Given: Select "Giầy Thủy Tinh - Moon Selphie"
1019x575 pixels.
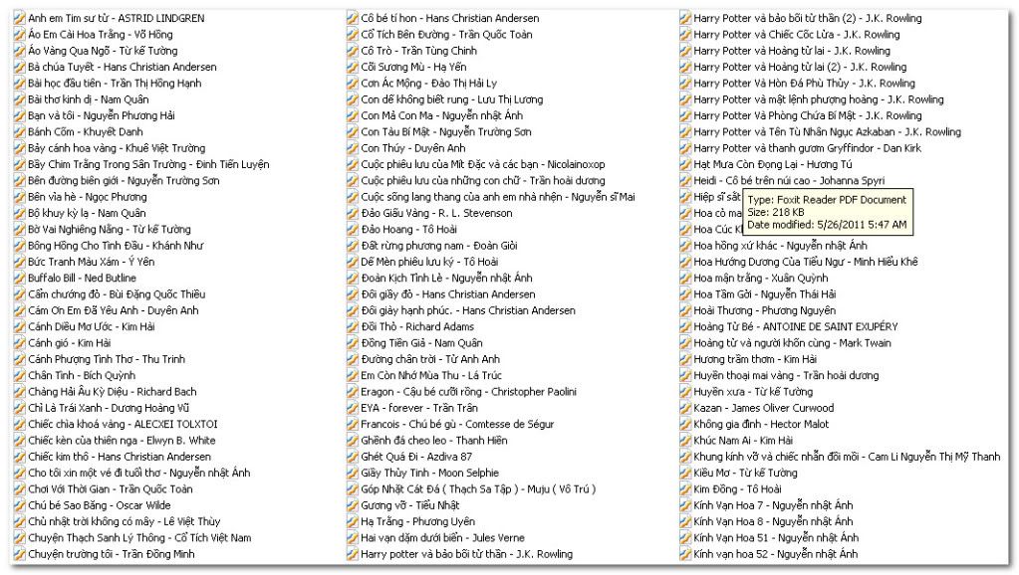Looking at the screenshot, I should tap(430, 473).
